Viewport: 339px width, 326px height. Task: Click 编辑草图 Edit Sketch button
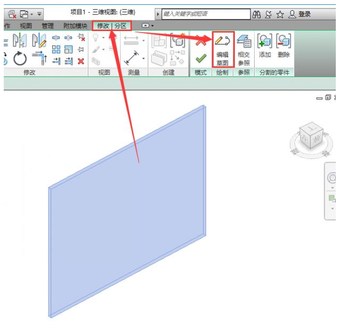223,50
